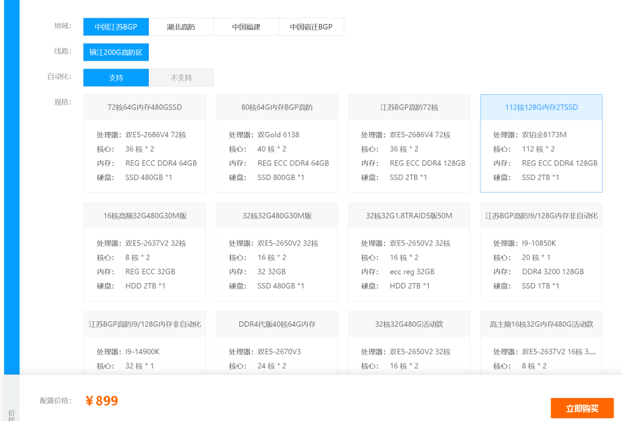Select the 高主频16核32G内存480G活动款 plan
The image size is (622, 421).
541,343
